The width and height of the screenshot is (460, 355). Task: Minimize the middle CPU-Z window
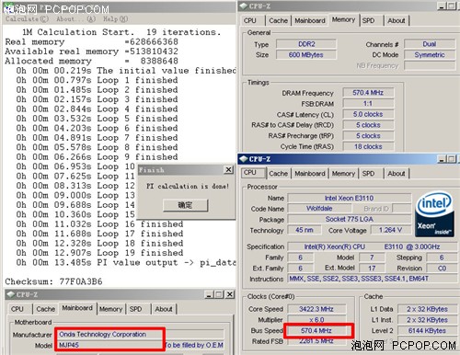coord(442,159)
